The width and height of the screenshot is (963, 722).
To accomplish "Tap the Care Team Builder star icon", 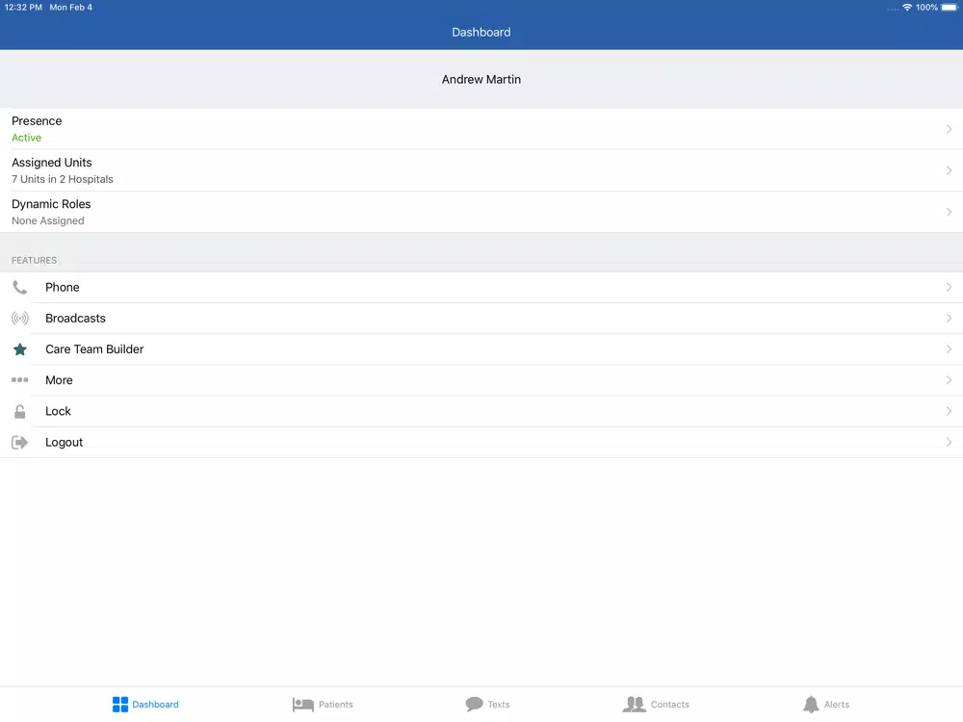I will (19, 349).
